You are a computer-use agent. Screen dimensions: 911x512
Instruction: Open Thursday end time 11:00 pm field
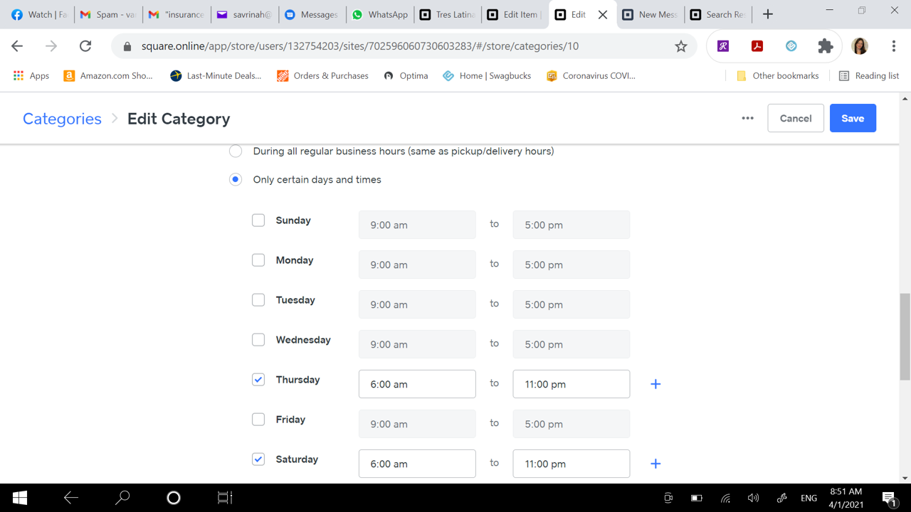pos(572,384)
